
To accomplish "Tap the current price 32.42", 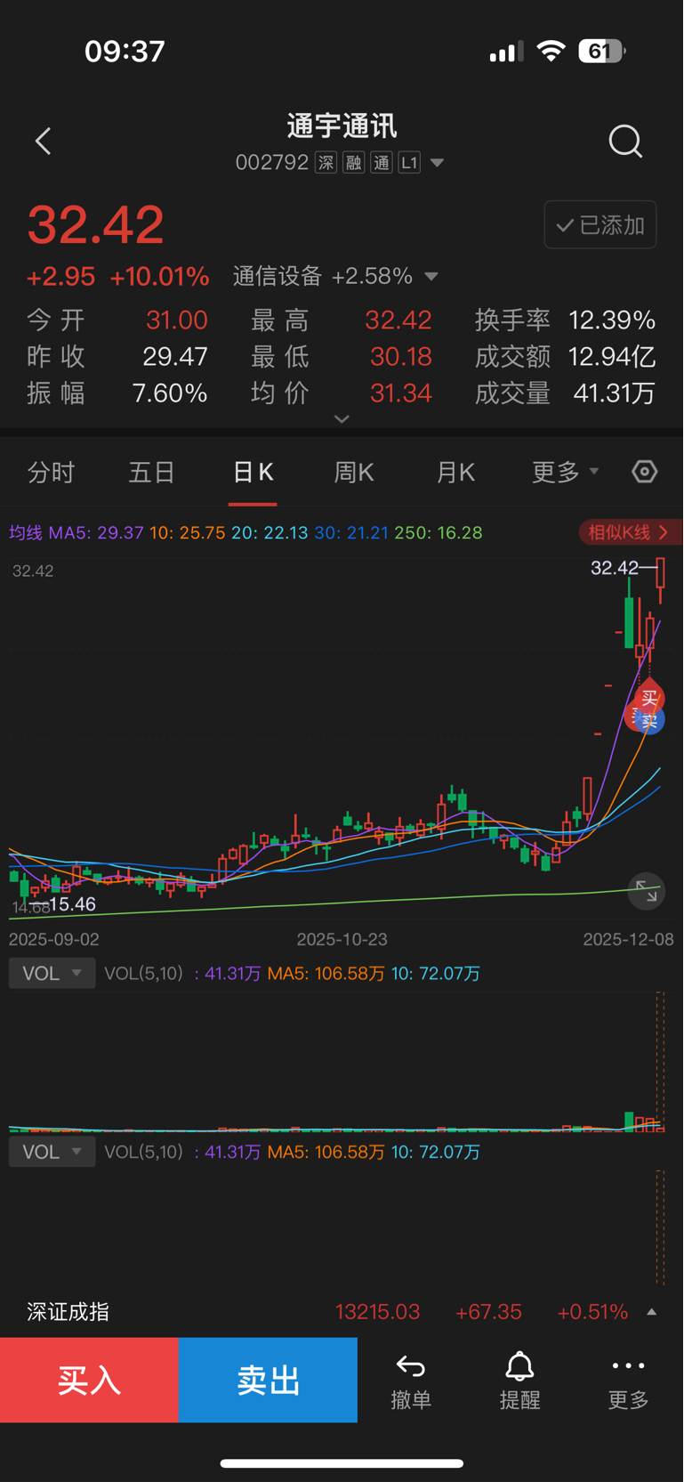I will click(x=96, y=224).
